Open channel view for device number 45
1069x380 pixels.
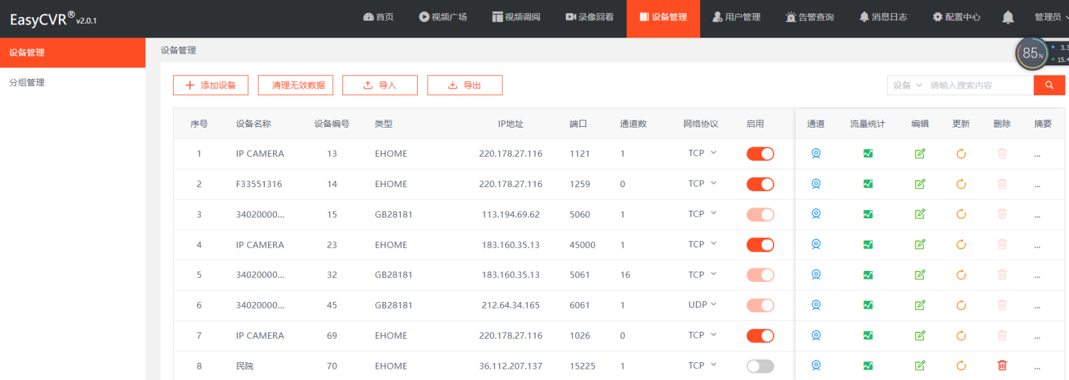816,305
